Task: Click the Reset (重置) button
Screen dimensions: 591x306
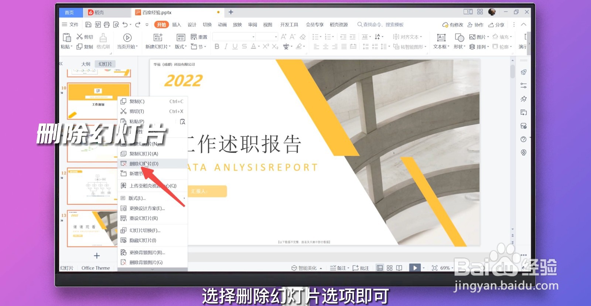Action: tap(199, 37)
